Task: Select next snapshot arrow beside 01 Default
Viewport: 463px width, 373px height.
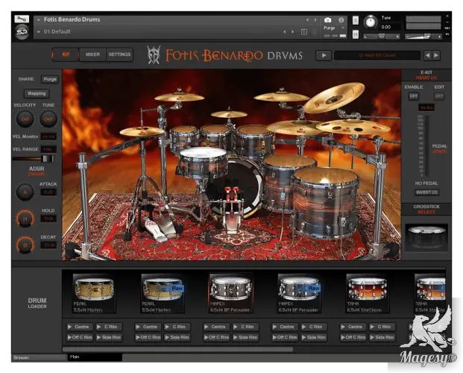Action: pyautogui.click(x=292, y=31)
